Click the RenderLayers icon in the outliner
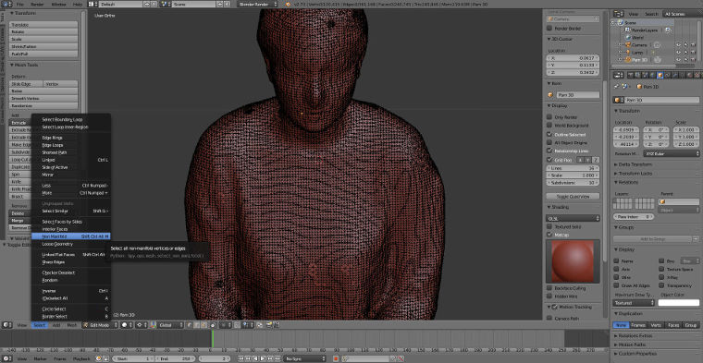703x363 pixels. click(x=628, y=30)
